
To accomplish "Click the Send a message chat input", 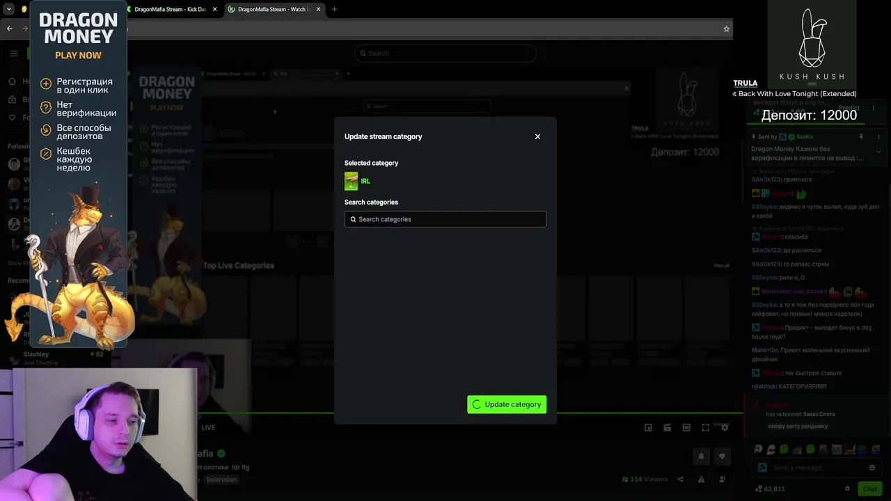I will (816, 468).
